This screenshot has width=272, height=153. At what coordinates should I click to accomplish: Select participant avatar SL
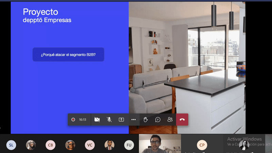(11, 145)
